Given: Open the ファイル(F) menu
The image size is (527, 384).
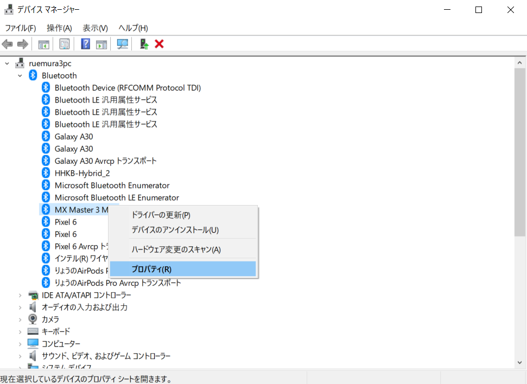Looking at the screenshot, I should click(21, 28).
